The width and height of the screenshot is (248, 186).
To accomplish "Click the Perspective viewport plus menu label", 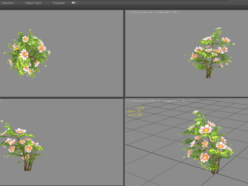I will point(129,101).
